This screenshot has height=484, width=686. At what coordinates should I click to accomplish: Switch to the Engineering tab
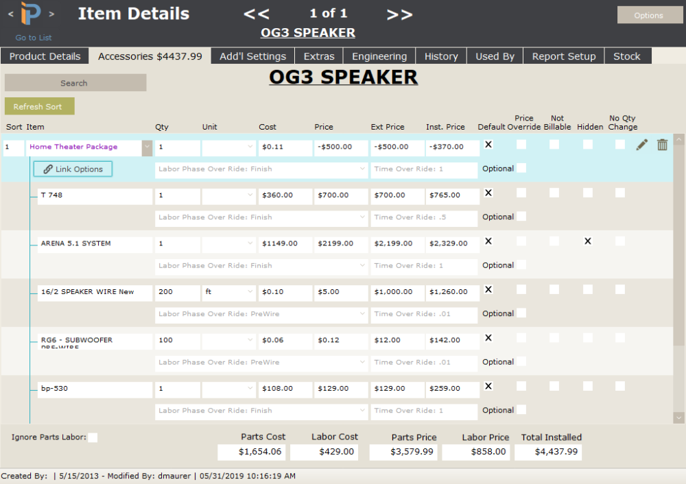click(x=379, y=56)
